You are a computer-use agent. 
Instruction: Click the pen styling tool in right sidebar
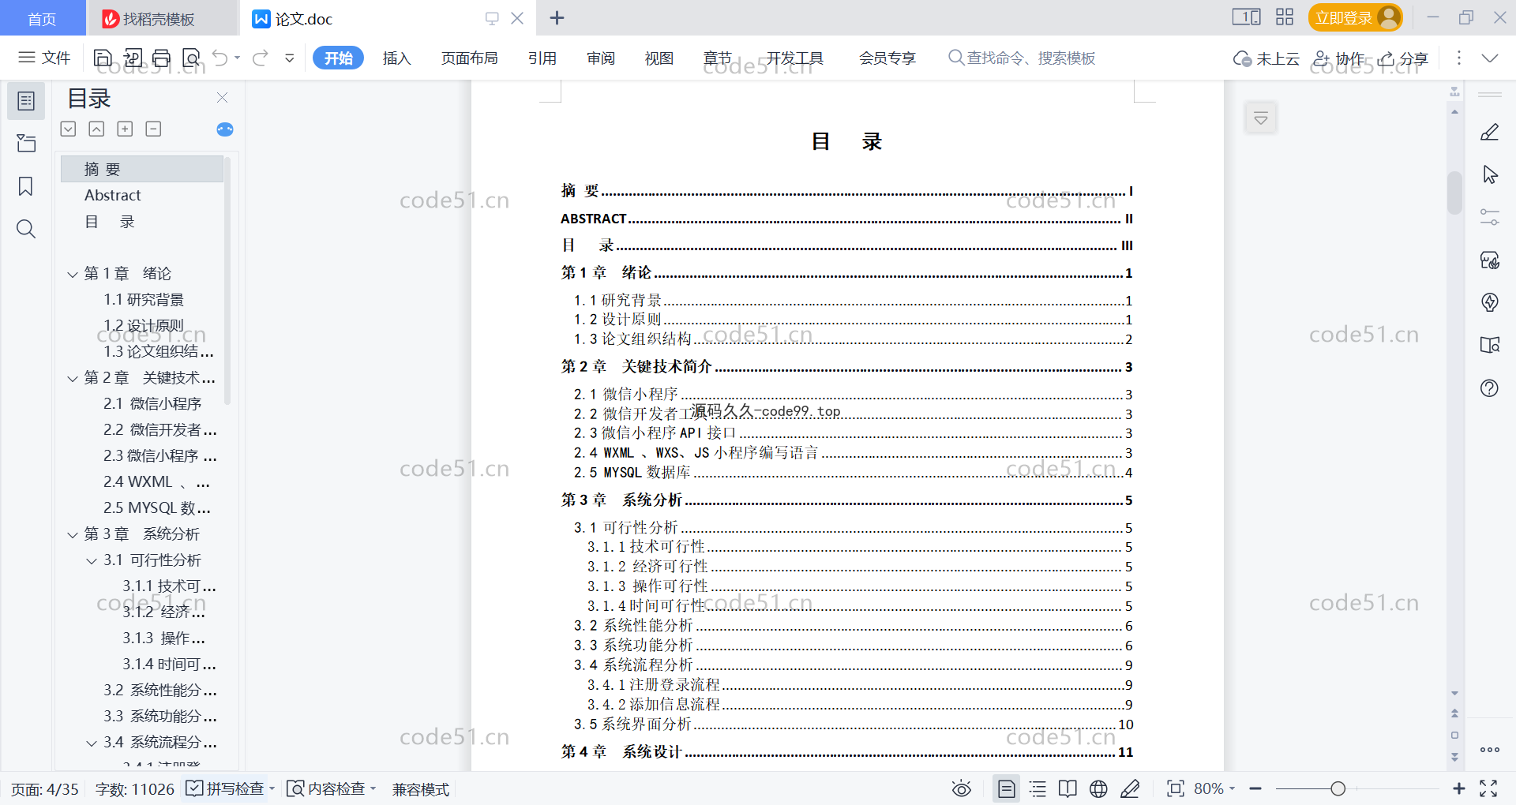tap(1490, 132)
